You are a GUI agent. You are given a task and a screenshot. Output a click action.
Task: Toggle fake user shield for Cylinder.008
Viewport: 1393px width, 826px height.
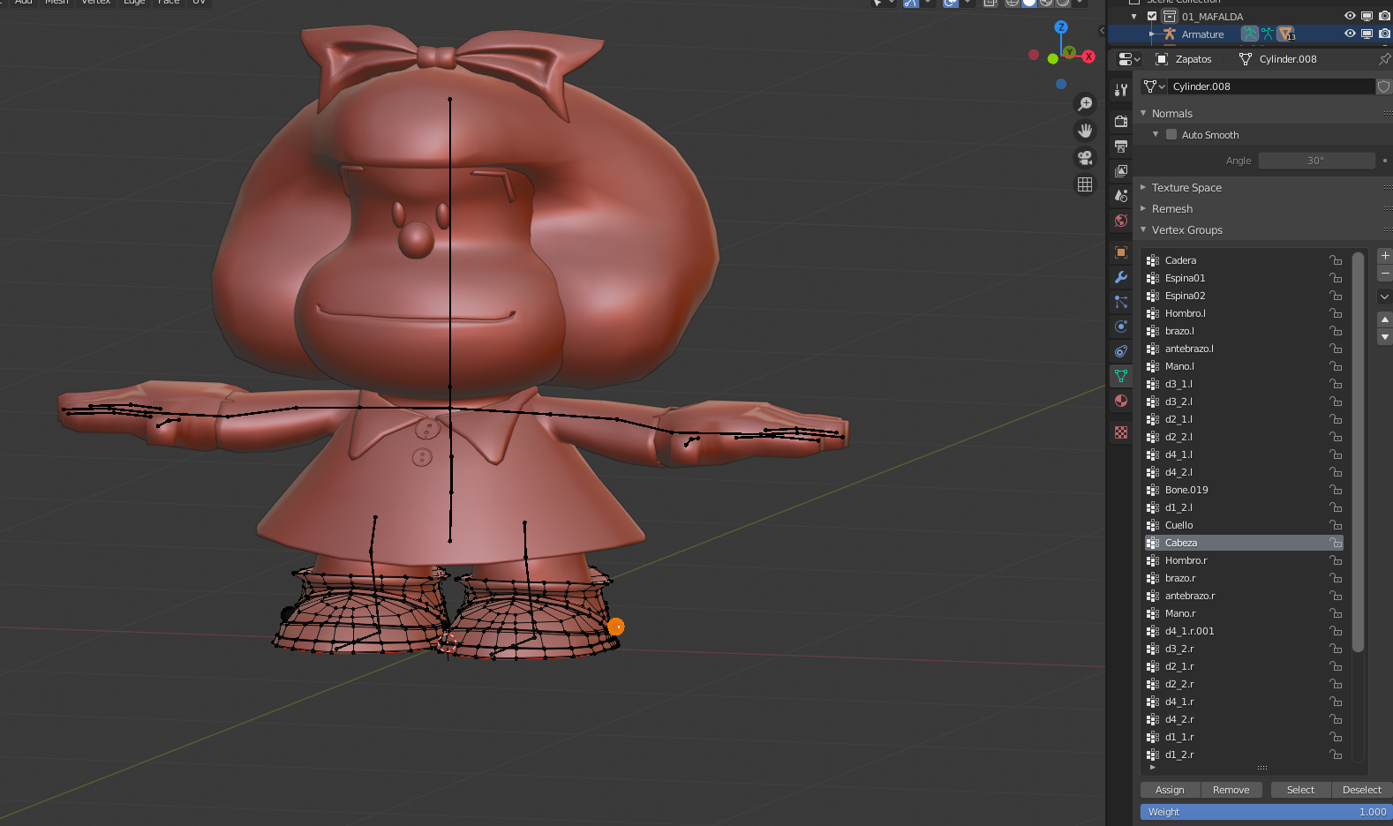(x=1383, y=86)
